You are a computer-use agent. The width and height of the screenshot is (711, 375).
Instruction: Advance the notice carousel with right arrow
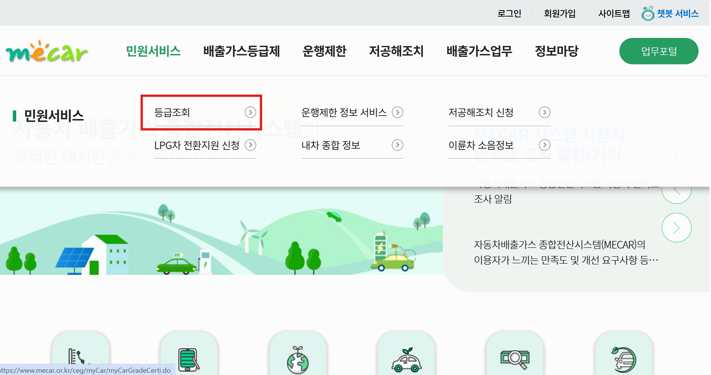click(676, 227)
